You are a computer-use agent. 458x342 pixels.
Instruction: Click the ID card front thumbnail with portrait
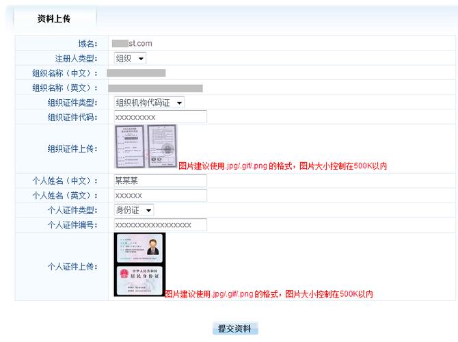[x=139, y=248]
